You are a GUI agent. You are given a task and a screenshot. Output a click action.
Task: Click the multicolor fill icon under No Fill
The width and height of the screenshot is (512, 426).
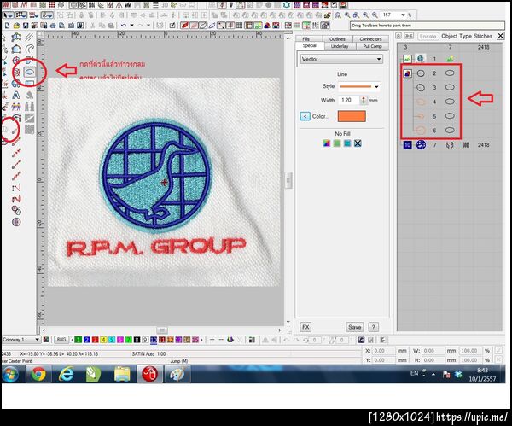pyautogui.click(x=327, y=143)
